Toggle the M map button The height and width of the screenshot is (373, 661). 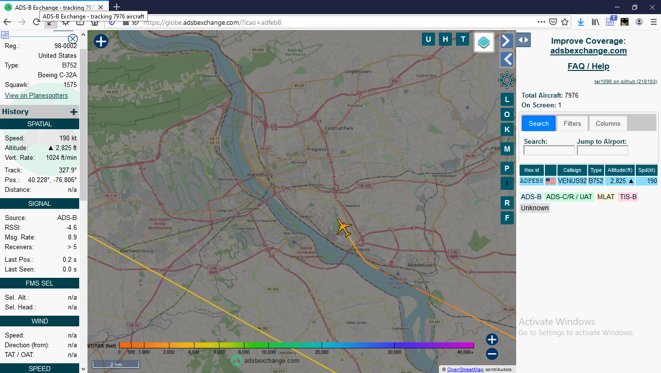click(507, 149)
